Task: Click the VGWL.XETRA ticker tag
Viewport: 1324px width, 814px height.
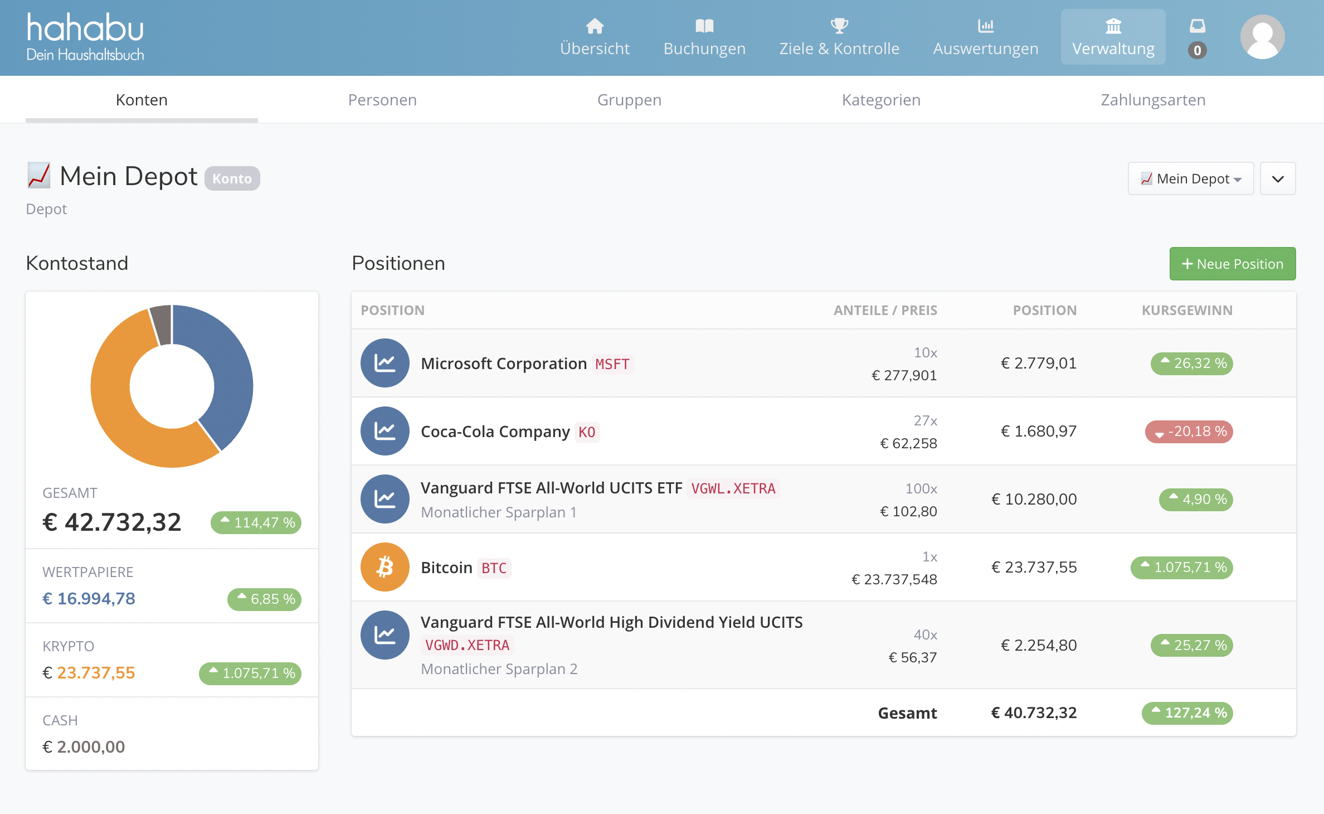Action: click(733, 488)
